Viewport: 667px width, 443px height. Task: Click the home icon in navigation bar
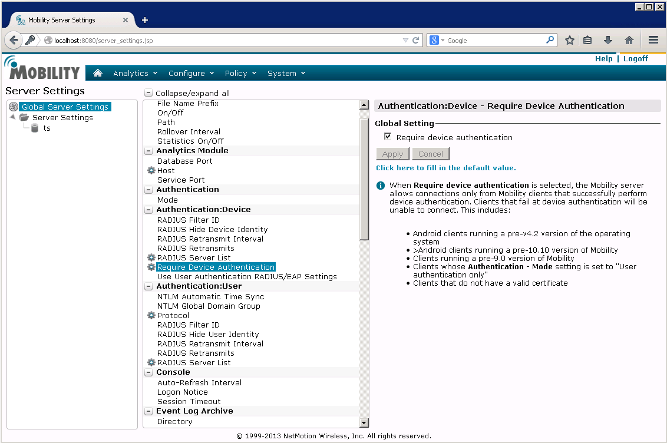pos(98,73)
